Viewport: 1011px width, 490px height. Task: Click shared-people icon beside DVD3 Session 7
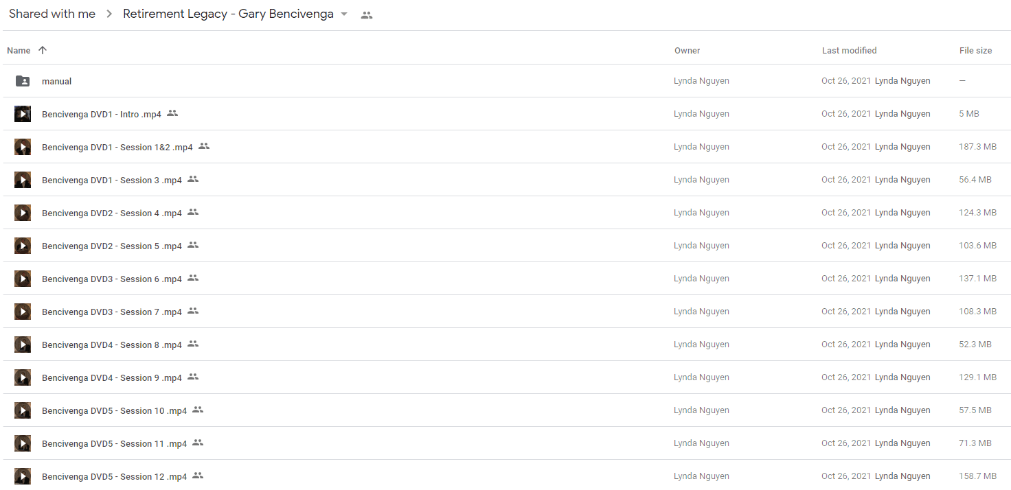point(193,311)
